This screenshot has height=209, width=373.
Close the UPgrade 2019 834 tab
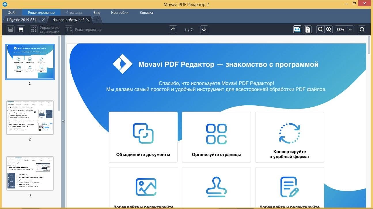tap(43, 20)
